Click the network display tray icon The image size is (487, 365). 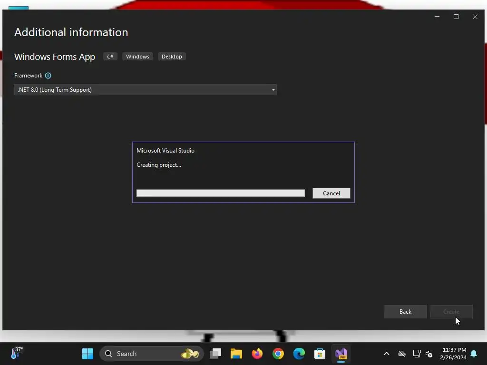point(417,354)
